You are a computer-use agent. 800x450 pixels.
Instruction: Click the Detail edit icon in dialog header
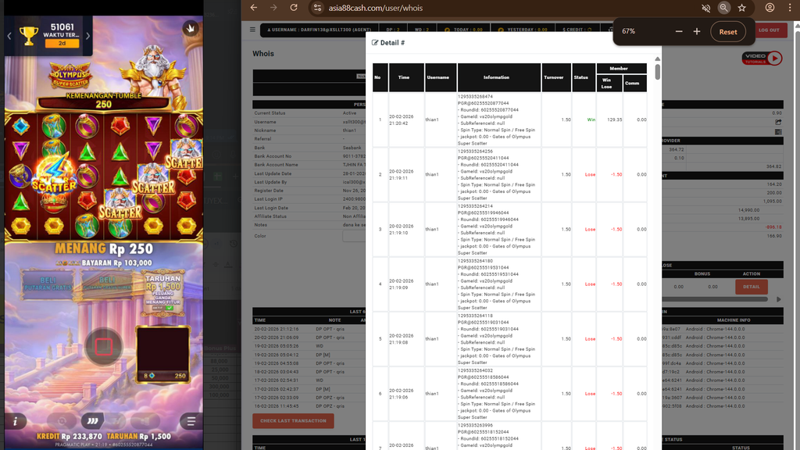(375, 43)
